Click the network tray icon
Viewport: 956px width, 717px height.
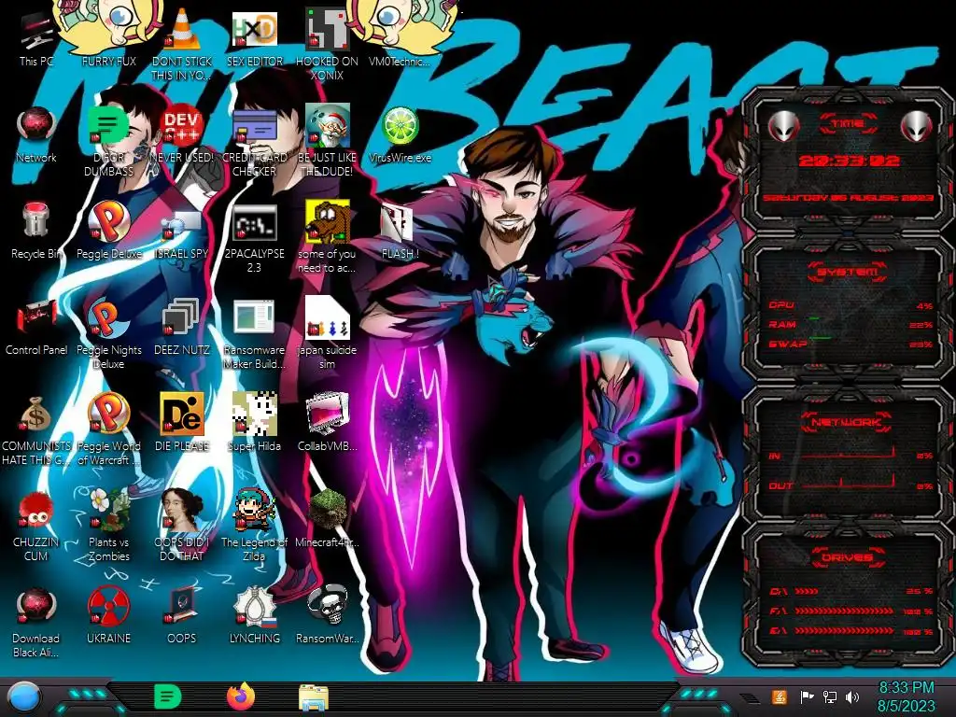[x=829, y=696]
